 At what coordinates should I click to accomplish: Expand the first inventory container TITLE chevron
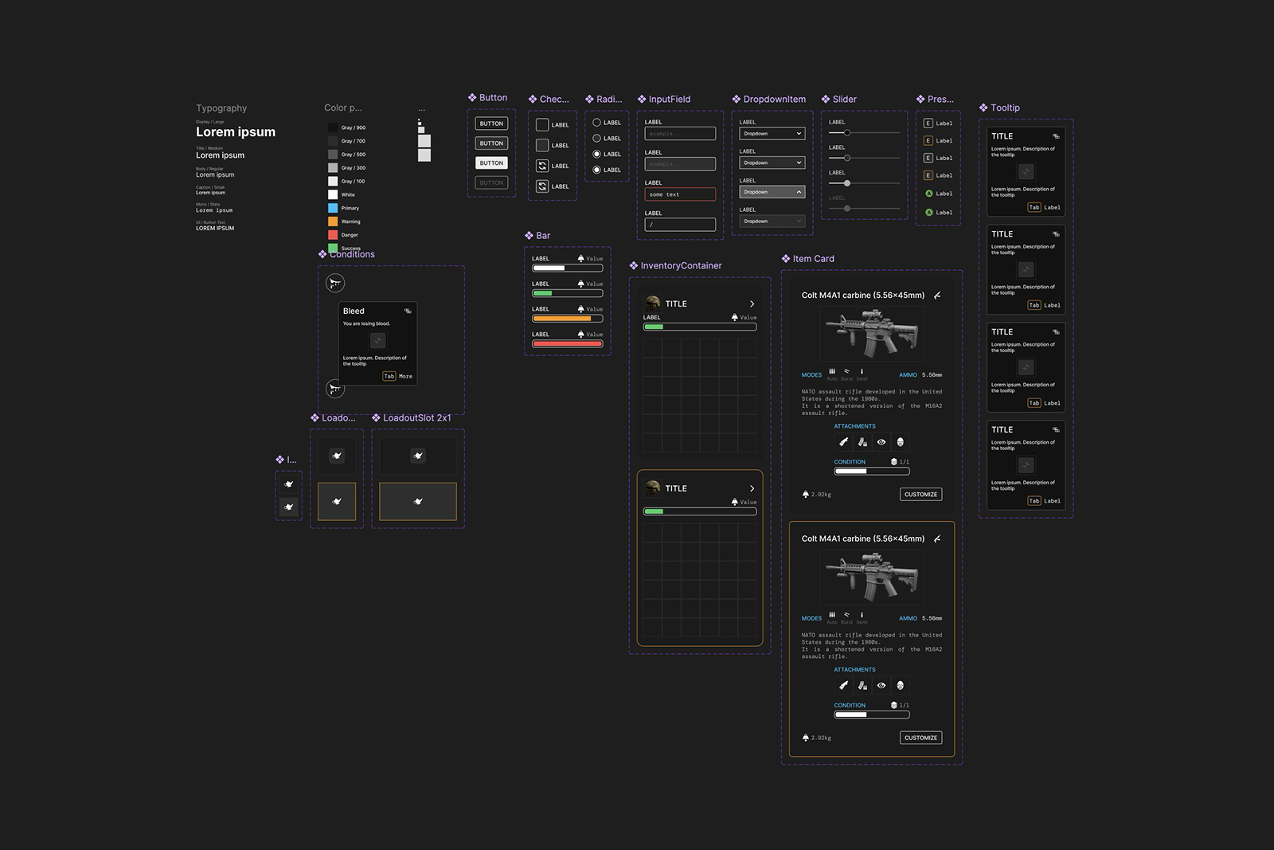(752, 304)
